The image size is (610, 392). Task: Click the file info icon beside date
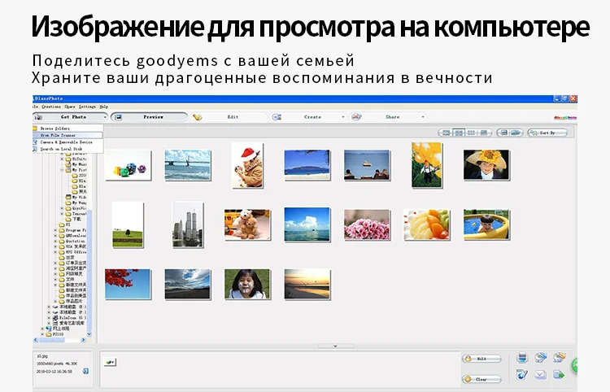coord(85,372)
